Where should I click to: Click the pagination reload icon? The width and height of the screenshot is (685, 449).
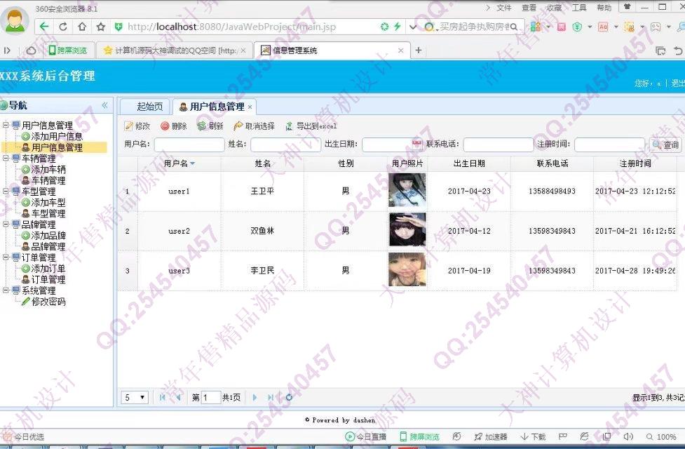click(288, 397)
